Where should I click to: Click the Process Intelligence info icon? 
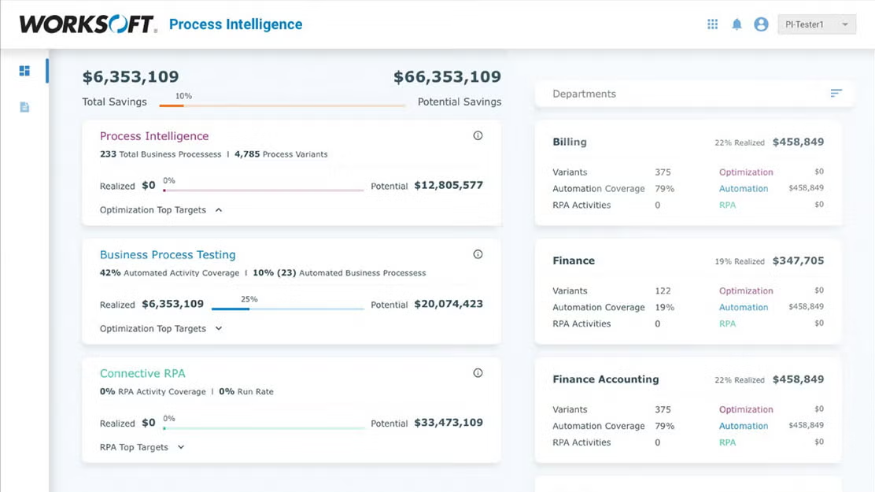point(478,135)
